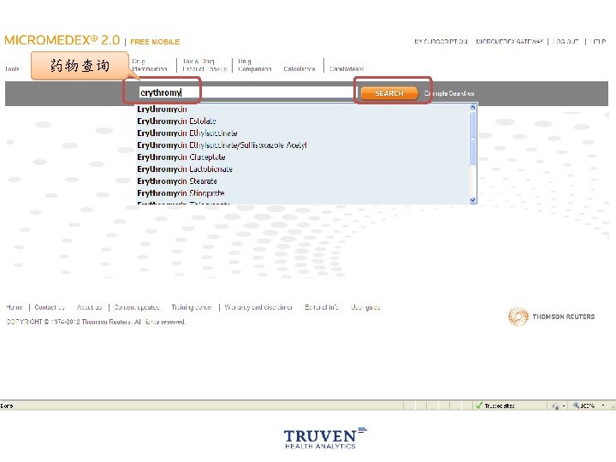Open the Warranty and disclaimer link
The image size is (616, 462).
point(258,307)
